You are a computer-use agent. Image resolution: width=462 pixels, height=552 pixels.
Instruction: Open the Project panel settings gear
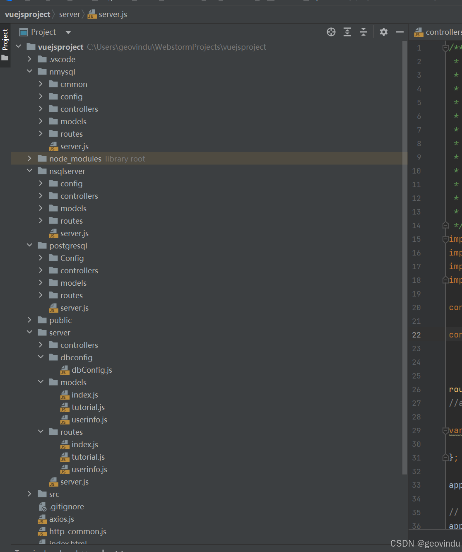384,32
